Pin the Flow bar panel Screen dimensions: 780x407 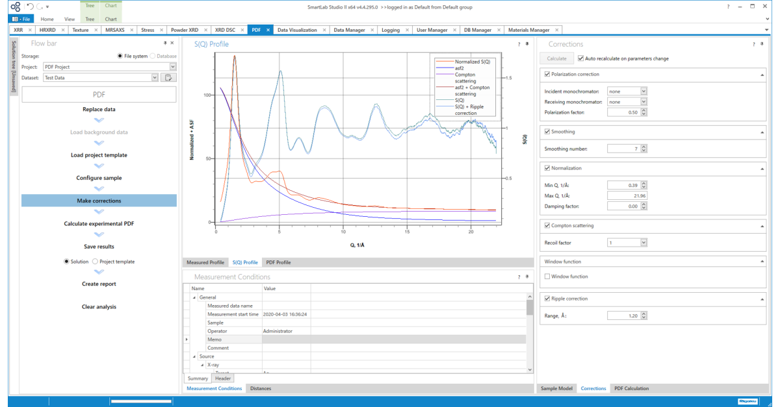[165, 43]
